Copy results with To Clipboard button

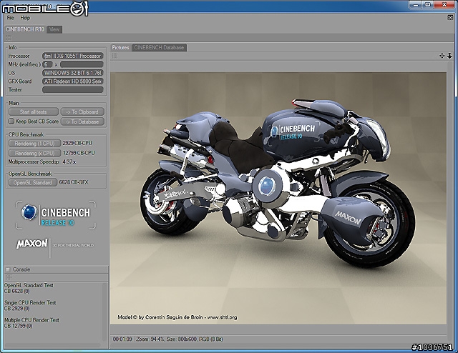point(82,111)
